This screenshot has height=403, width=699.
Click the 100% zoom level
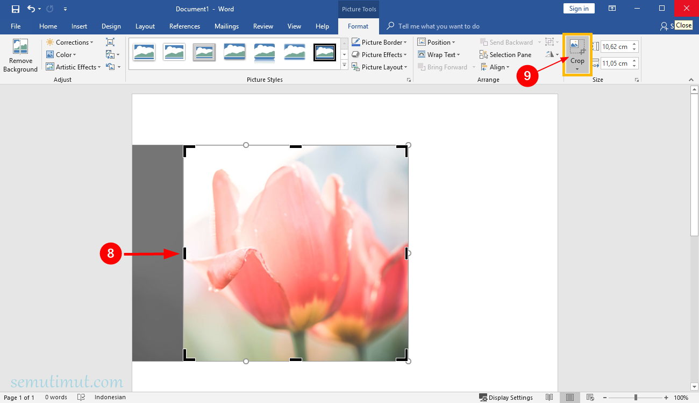(681, 398)
